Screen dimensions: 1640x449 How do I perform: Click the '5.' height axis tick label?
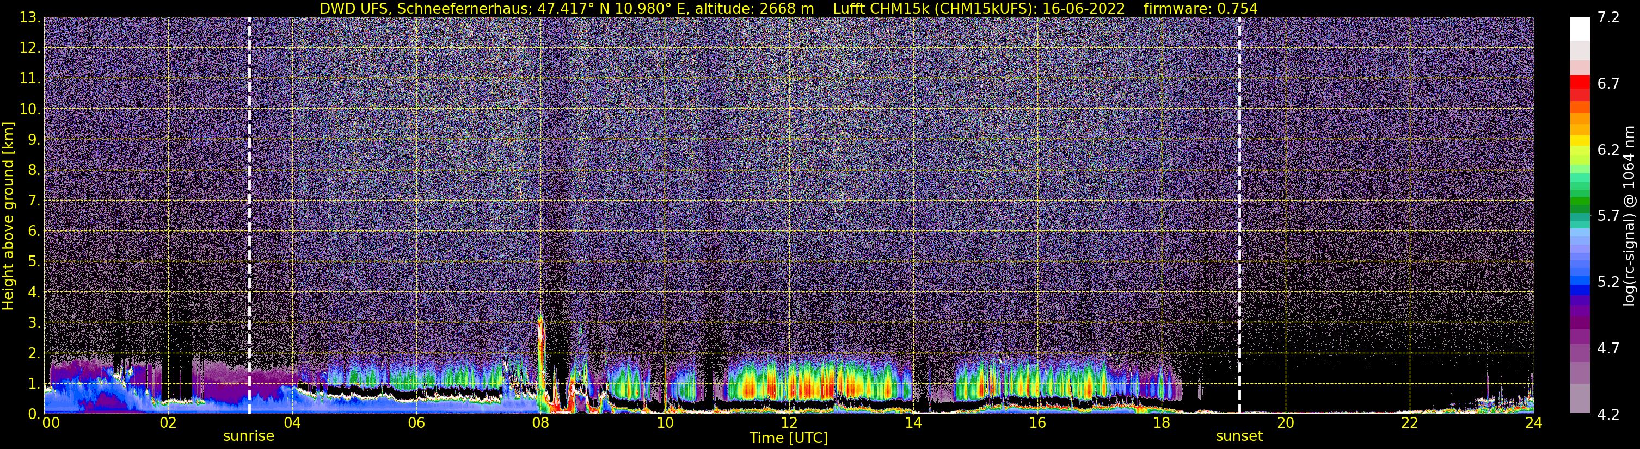(x=34, y=261)
